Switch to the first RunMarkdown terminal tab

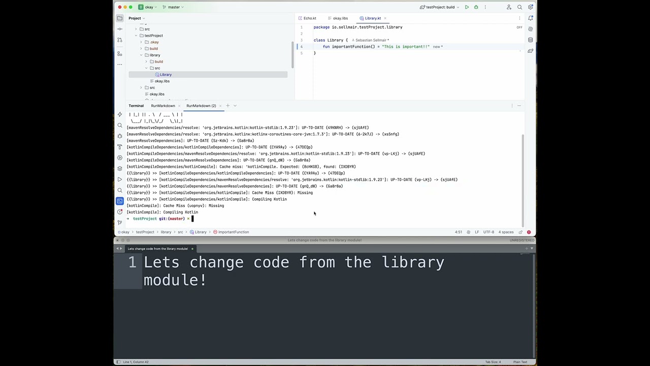point(163,106)
